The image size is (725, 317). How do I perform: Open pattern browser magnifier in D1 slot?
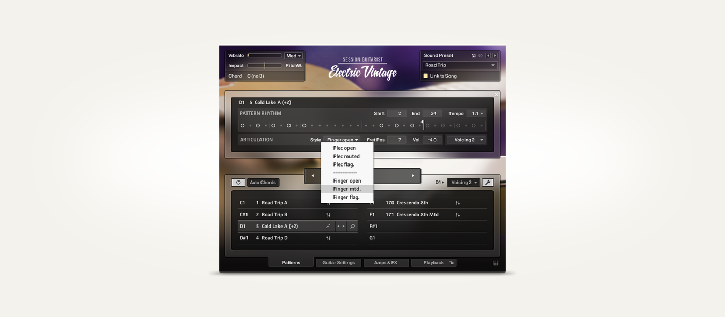pyautogui.click(x=352, y=227)
